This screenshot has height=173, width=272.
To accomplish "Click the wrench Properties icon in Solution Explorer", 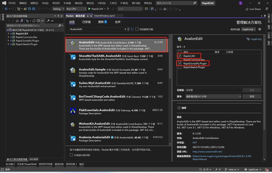I will (x=48, y=21).
